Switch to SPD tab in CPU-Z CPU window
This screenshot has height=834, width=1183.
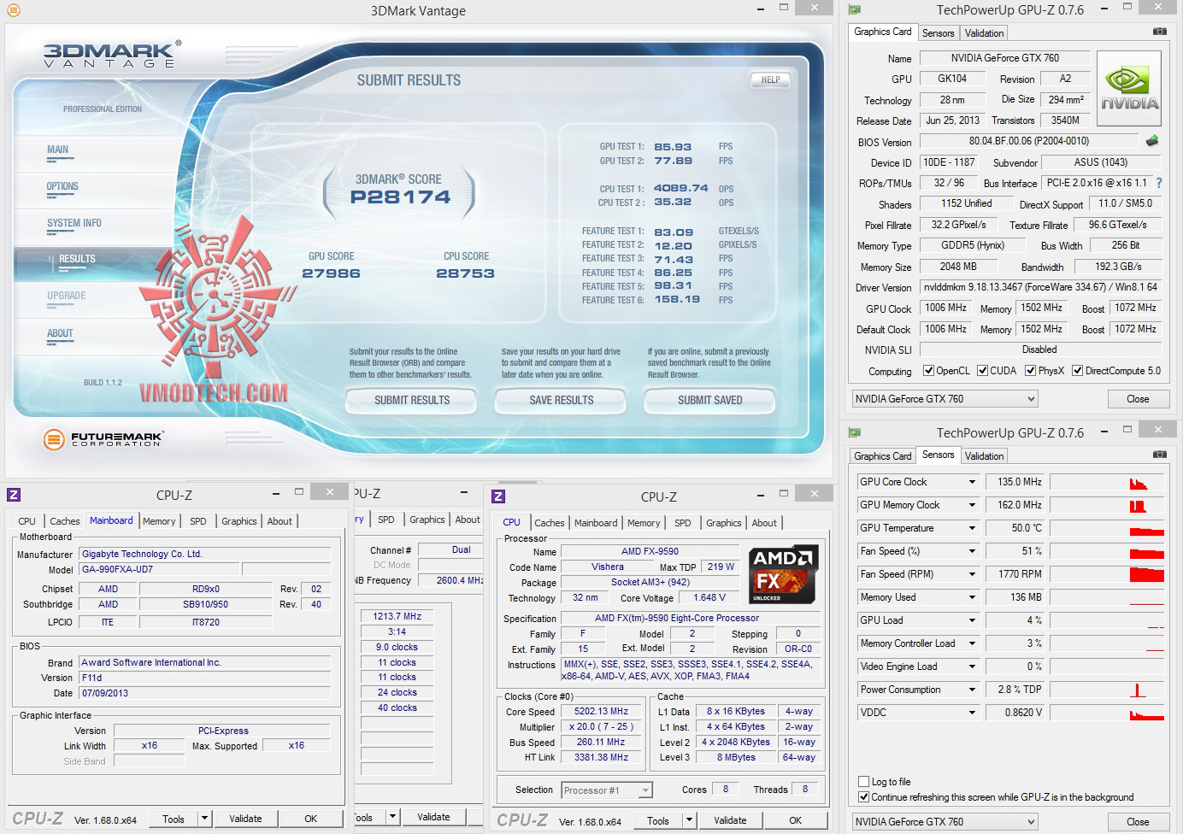[x=682, y=523]
